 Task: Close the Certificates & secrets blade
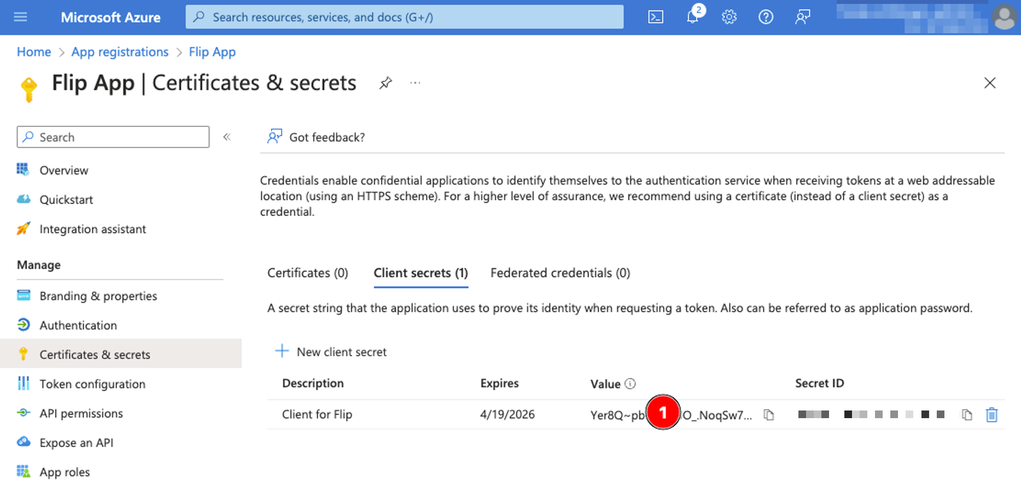[x=990, y=83]
